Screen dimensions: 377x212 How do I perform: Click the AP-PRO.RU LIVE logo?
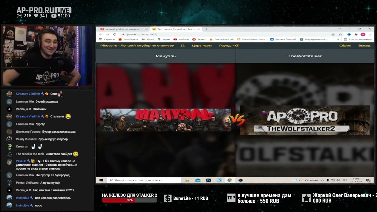[x=44, y=10]
